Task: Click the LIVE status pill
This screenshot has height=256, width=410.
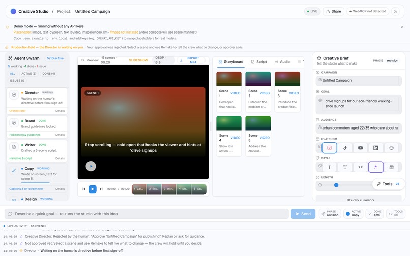Action: pyautogui.click(x=312, y=11)
